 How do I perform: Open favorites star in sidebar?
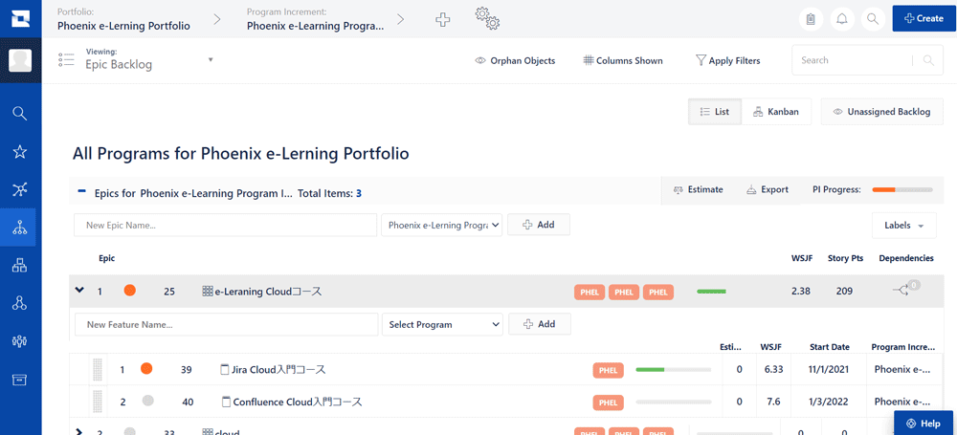pyautogui.click(x=20, y=152)
